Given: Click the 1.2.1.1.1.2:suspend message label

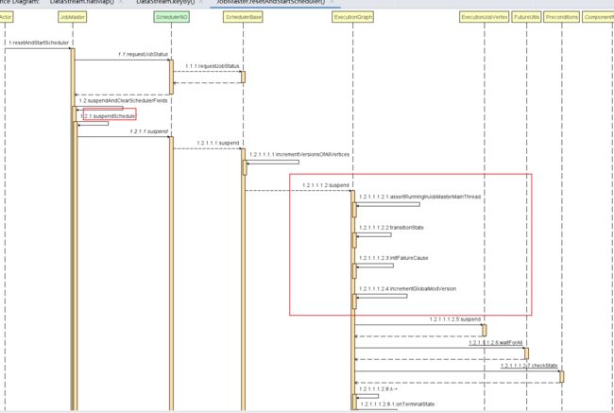Looking at the screenshot, I should tap(325, 185).
